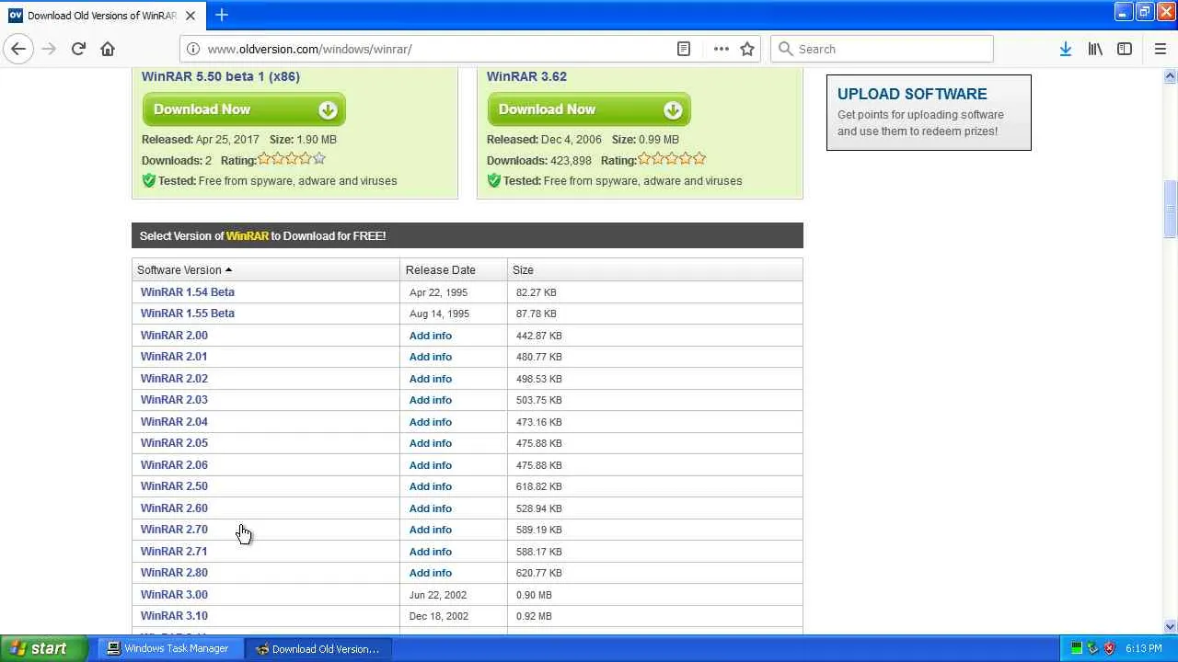Open the Firefox hamburger menu
This screenshot has height=662, width=1178.
(x=1160, y=49)
